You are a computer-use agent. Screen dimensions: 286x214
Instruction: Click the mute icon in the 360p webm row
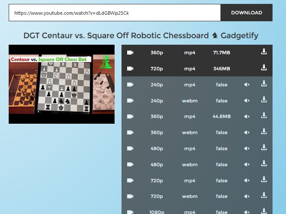247,132
